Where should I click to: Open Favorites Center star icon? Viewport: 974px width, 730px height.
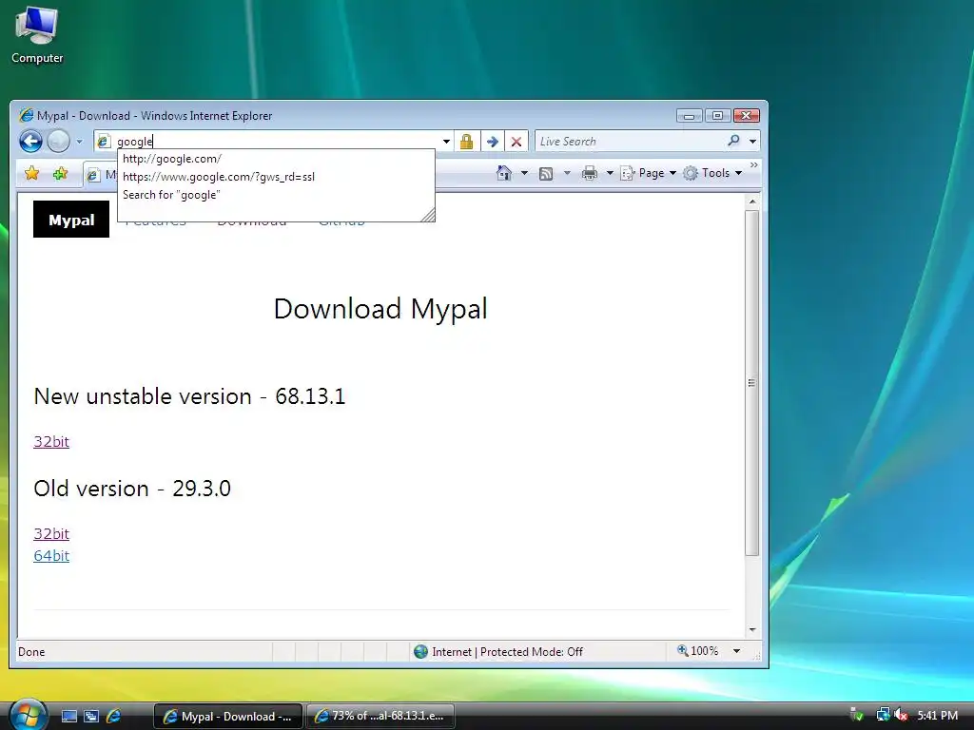tap(31, 174)
